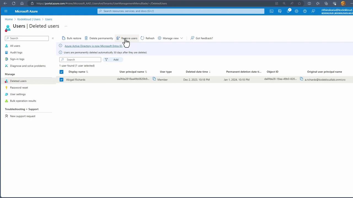
Task: Focus the global Azure search box
Action: pyautogui.click(x=181, y=11)
